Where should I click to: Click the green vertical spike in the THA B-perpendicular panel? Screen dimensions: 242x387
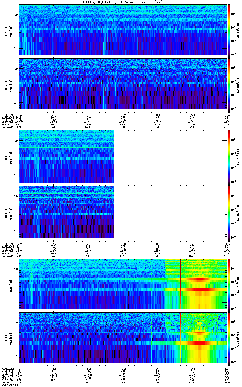104,35
